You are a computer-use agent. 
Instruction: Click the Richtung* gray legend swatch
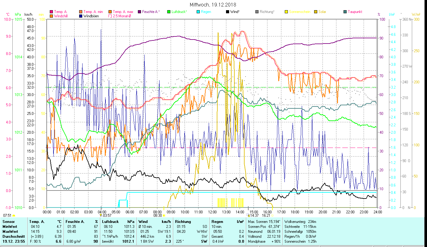(257, 12)
